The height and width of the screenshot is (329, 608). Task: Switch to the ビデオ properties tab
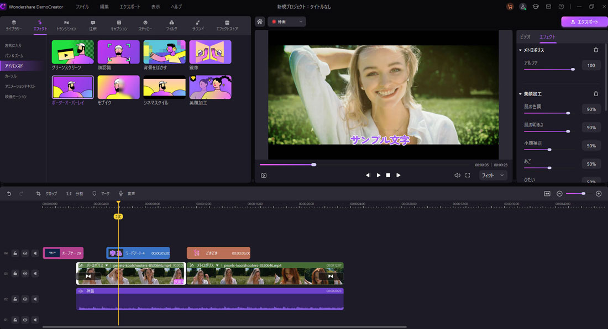[x=526, y=37]
